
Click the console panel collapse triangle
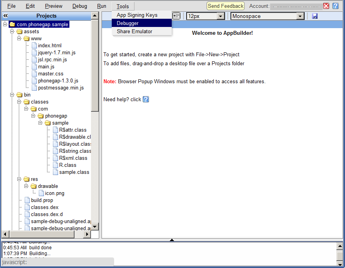(x=172, y=240)
